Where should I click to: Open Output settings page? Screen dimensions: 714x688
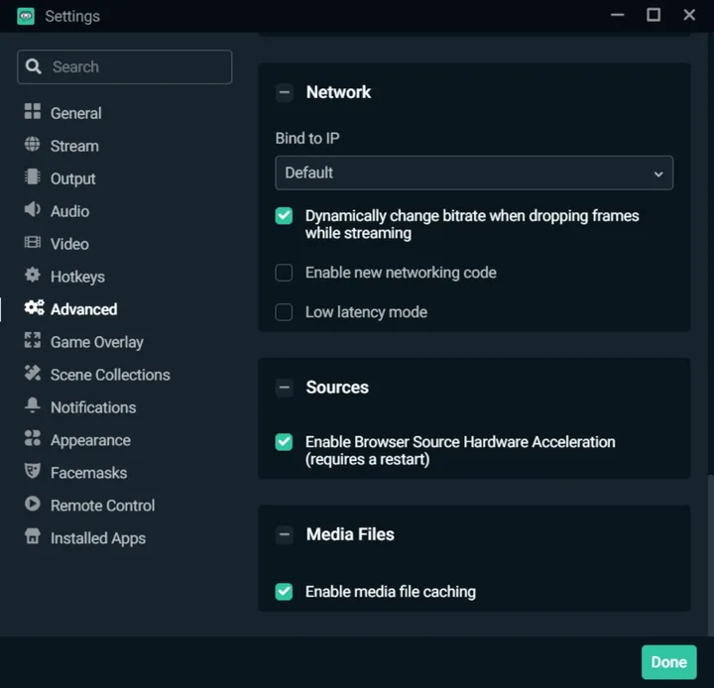72,178
